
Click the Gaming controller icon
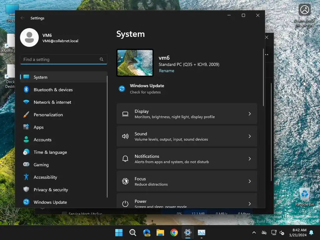click(26, 164)
